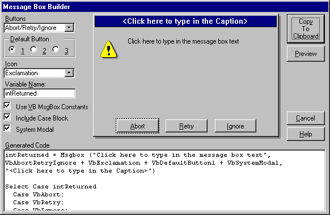Viewport: 330px width, 215px height.
Task: Click the yellow exclamation warning icon
Action: tap(109, 50)
